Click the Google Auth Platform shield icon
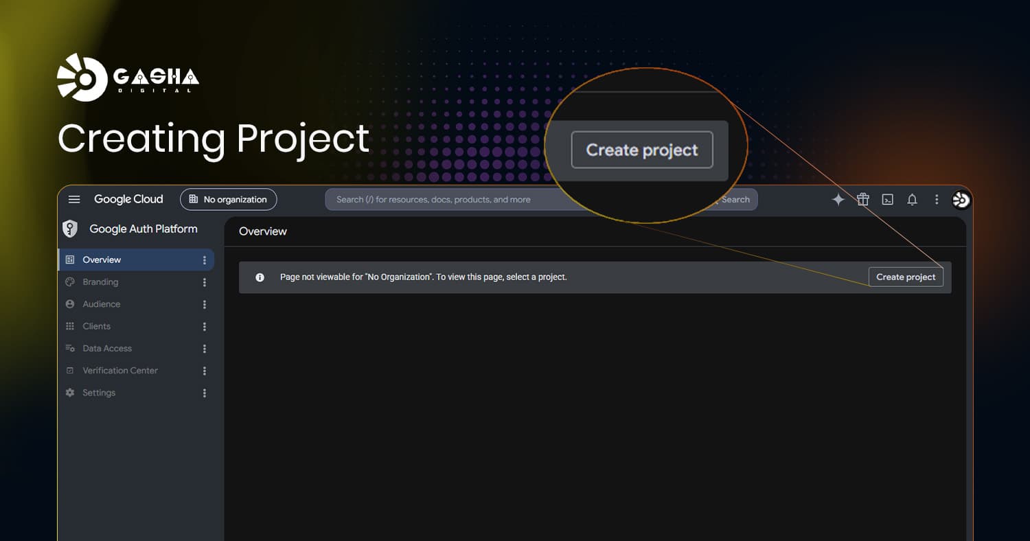 click(x=70, y=229)
